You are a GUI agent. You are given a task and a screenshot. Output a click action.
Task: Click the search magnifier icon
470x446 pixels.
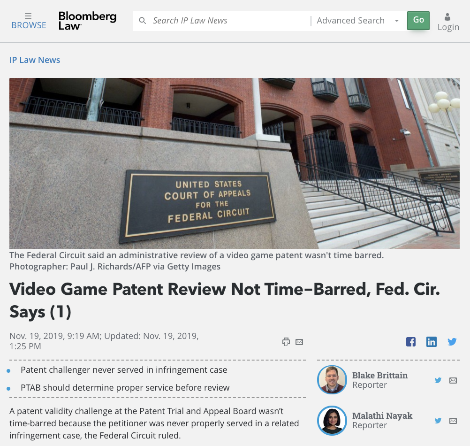pos(143,21)
